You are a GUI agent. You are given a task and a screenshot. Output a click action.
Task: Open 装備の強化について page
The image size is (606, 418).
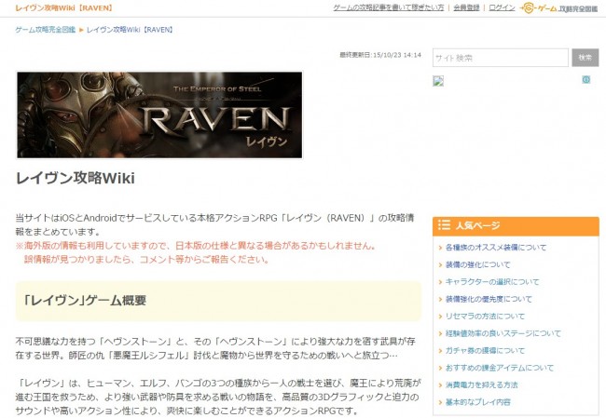477,264
